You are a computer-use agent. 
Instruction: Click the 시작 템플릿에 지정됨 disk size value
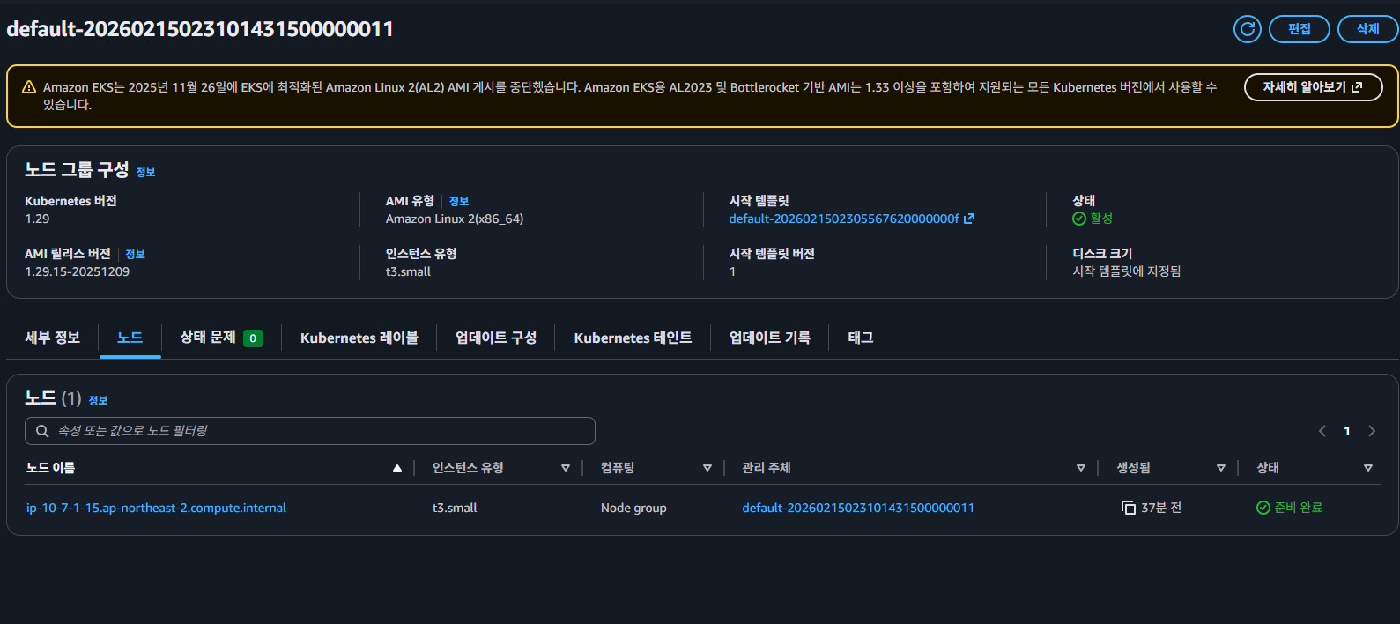click(x=1126, y=271)
